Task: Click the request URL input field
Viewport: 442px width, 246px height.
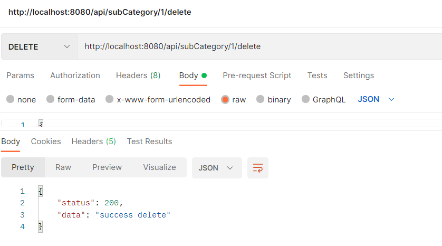Action: coord(260,46)
